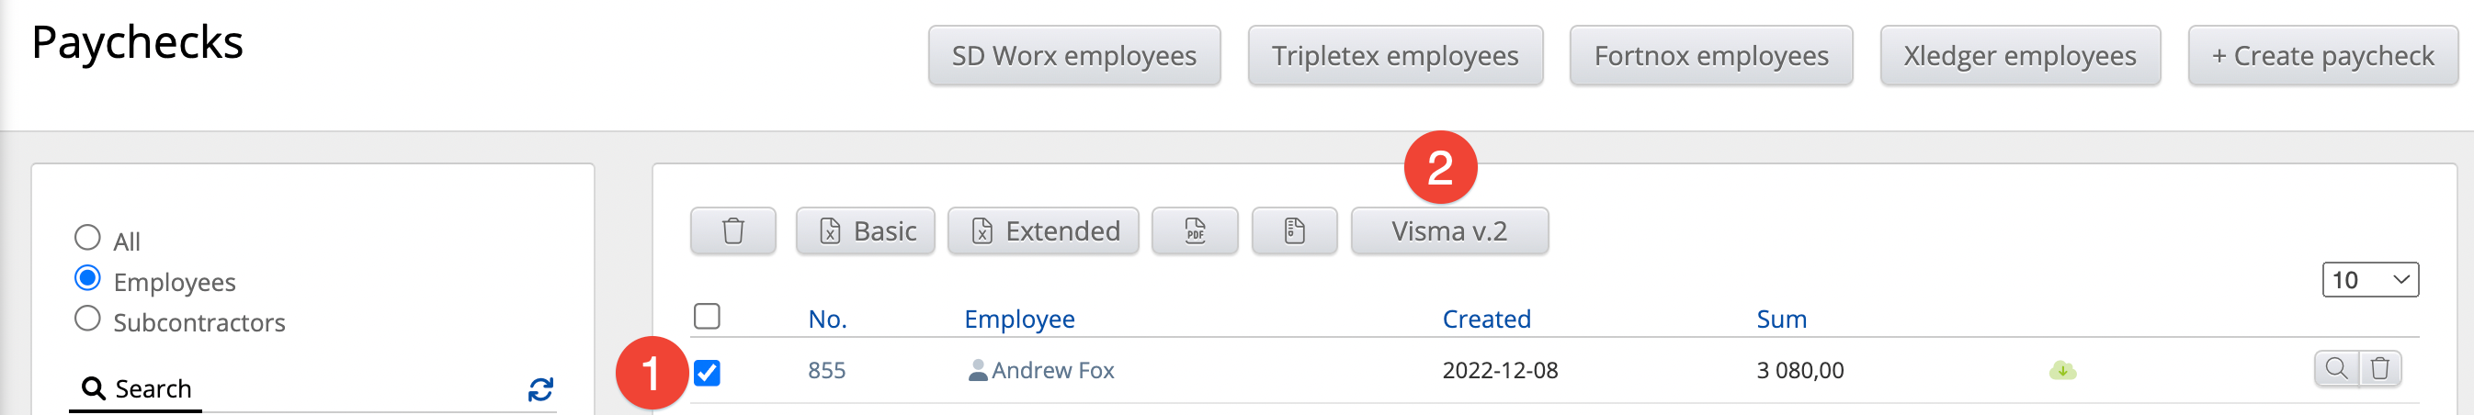Click the document export icon beside PDF
This screenshot has height=415, width=2474.
(x=1294, y=231)
